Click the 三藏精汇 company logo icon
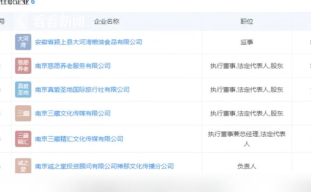The width and height of the screenshot is (311, 192). (x=23, y=139)
